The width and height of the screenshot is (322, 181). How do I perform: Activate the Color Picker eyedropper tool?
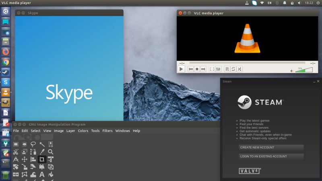[42, 152]
